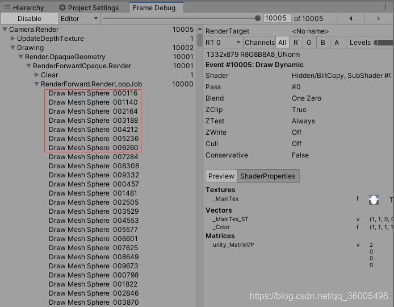Switch to the Preview tab
Viewport: 394px width, 307px height.
coord(221,176)
